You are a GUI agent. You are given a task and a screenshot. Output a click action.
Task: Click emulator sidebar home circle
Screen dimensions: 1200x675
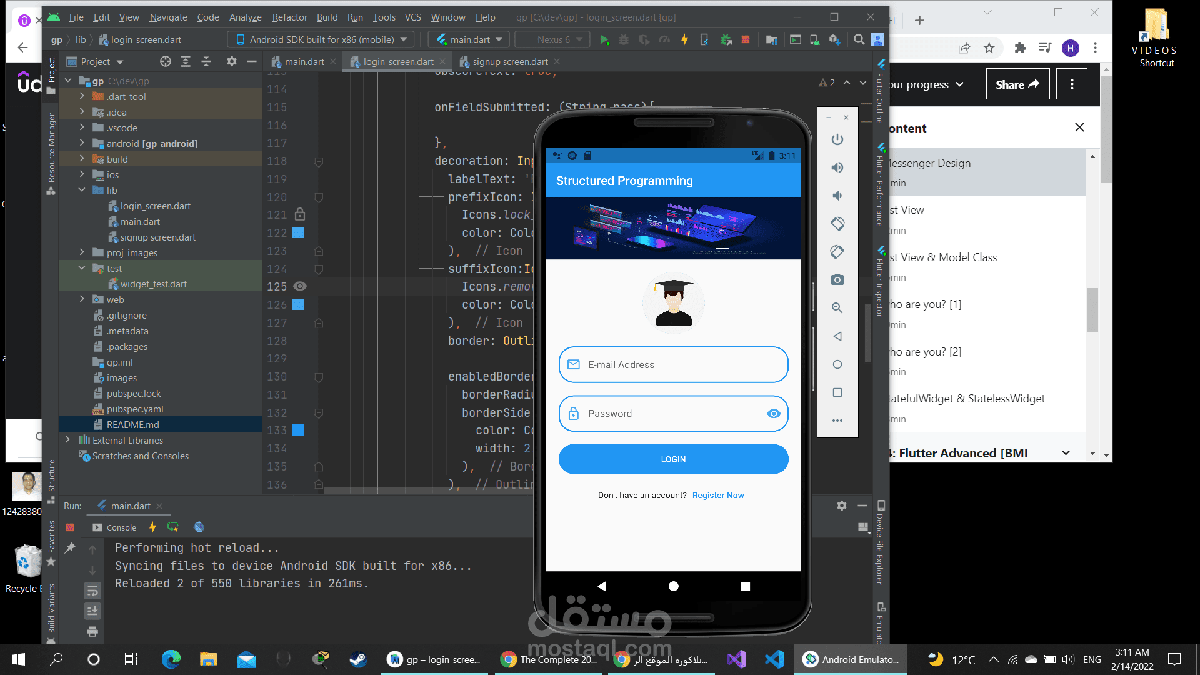click(x=837, y=364)
